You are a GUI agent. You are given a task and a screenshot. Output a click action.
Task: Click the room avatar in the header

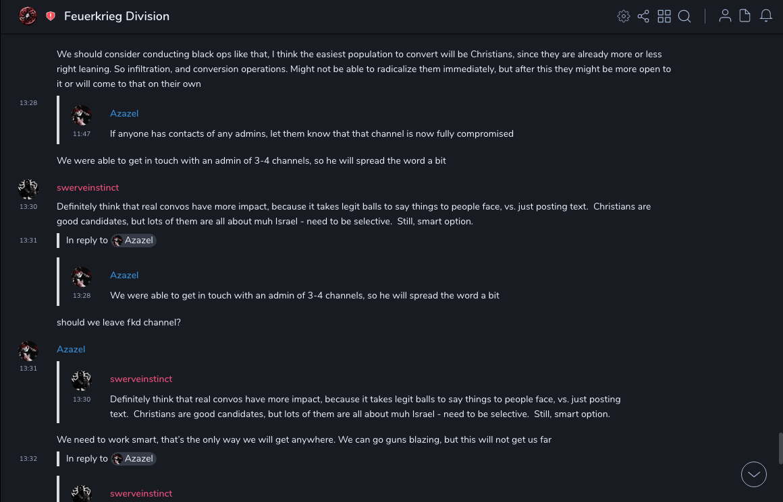[x=28, y=15]
